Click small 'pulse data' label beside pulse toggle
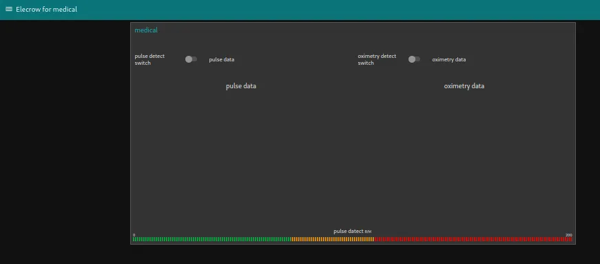Screen dimensions: 600x264 222,59
